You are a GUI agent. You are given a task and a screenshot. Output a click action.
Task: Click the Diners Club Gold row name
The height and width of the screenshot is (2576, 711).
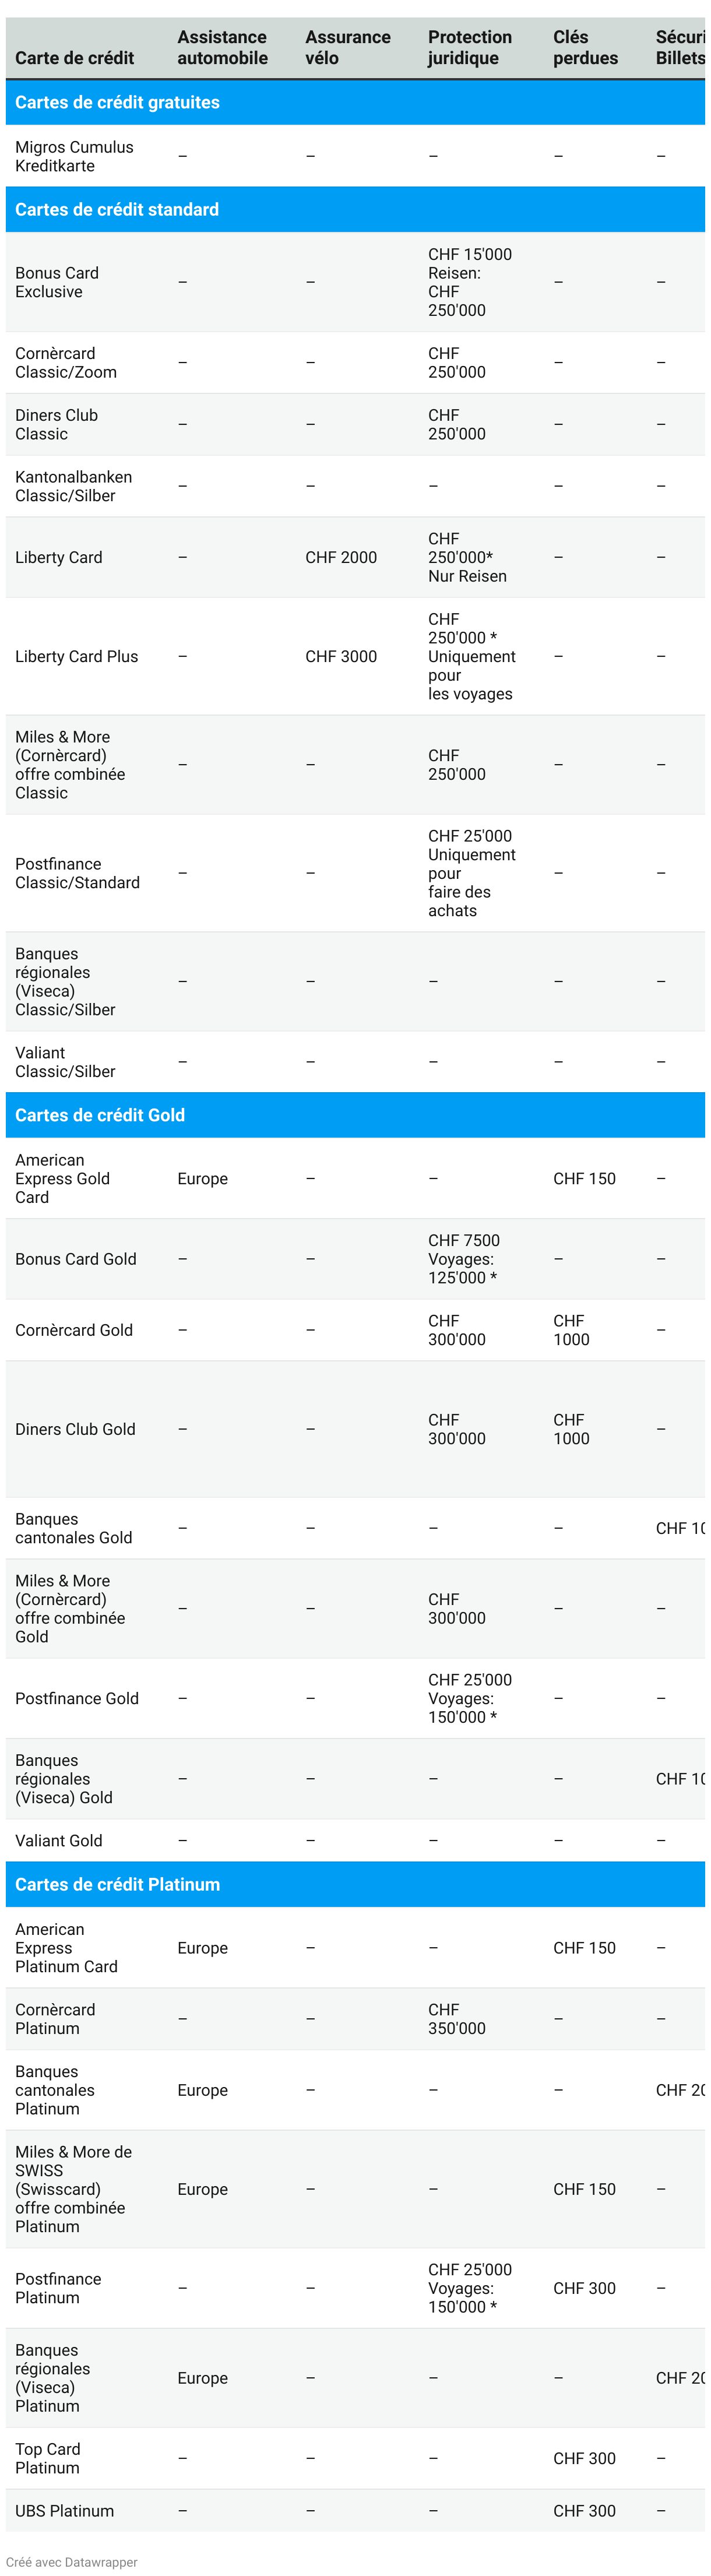pos(75,1429)
